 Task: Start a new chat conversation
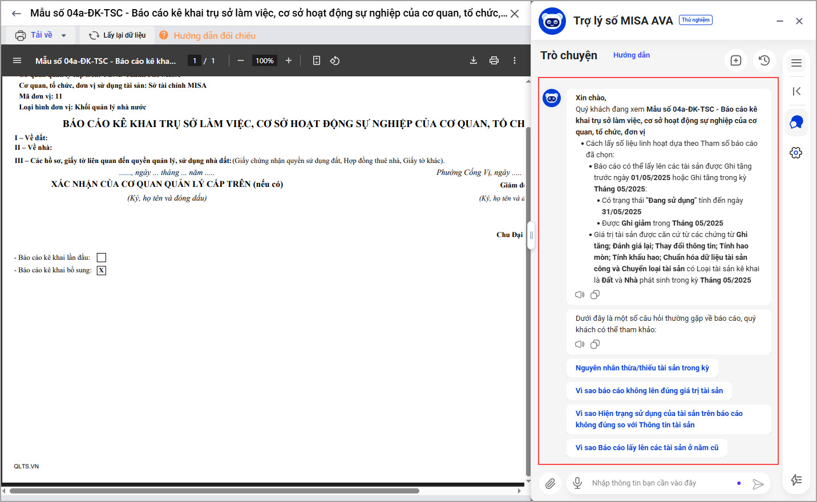coord(736,60)
